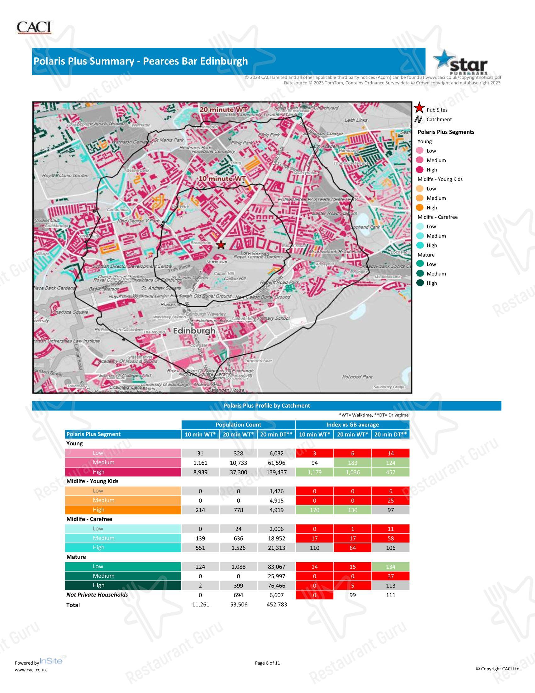Click the Catchment legend line icon
This screenshot has width=535, height=693.
(x=419, y=120)
